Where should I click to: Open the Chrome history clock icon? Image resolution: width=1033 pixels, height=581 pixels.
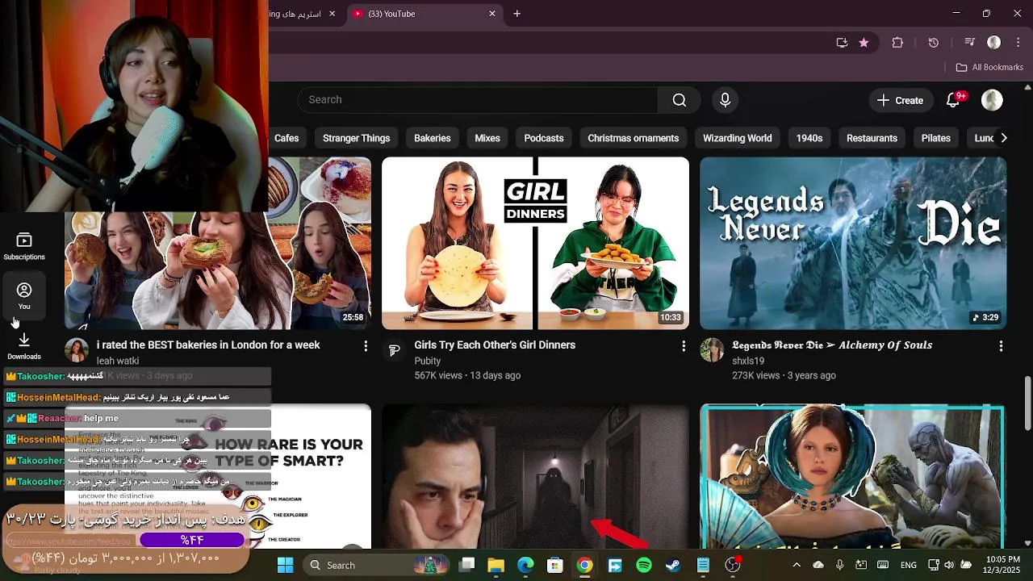(934, 43)
